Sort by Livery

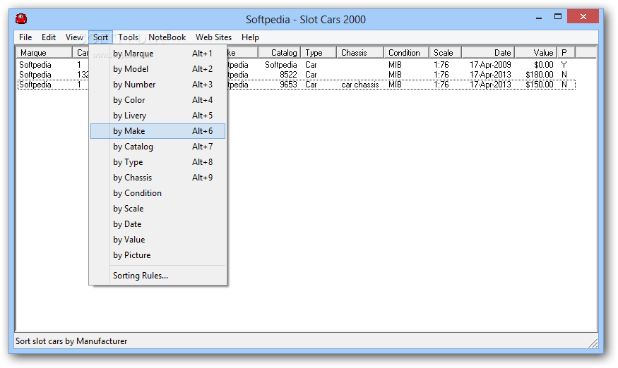[x=158, y=116]
